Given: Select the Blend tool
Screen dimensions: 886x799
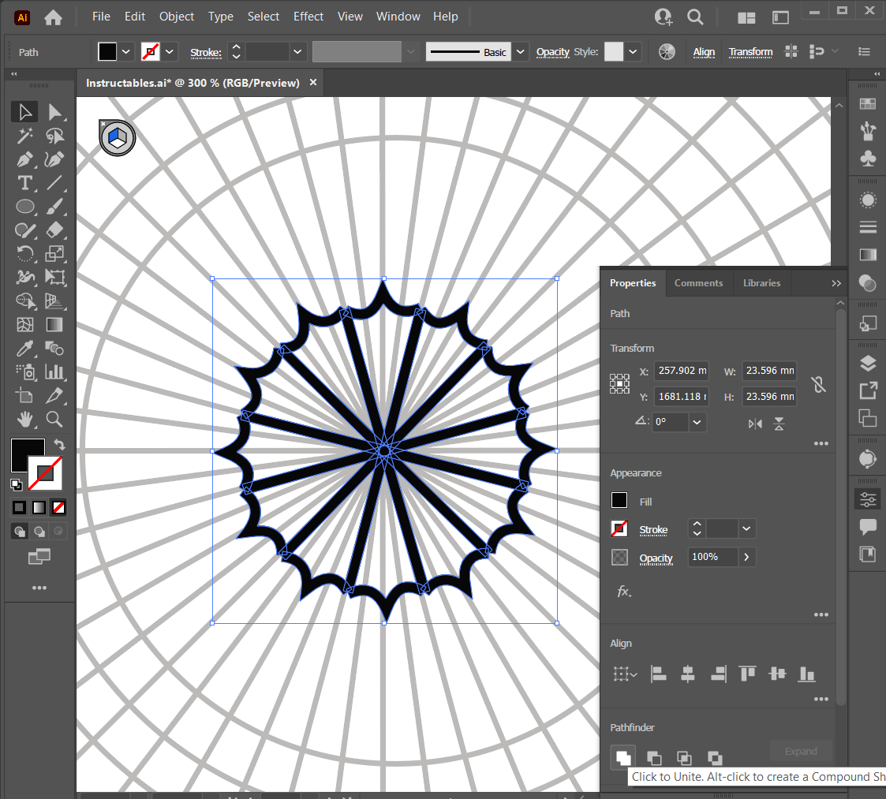Looking at the screenshot, I should coord(54,348).
